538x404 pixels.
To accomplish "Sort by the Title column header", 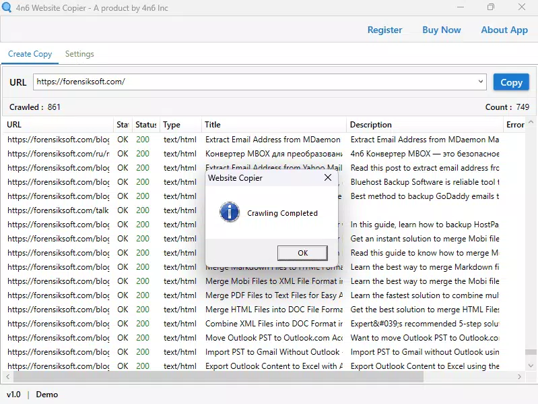I will pos(273,125).
